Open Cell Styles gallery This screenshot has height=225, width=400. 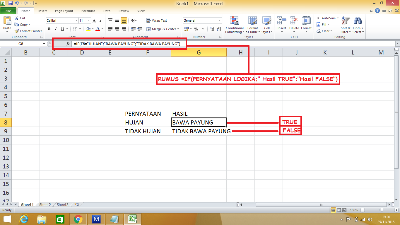[267, 25]
